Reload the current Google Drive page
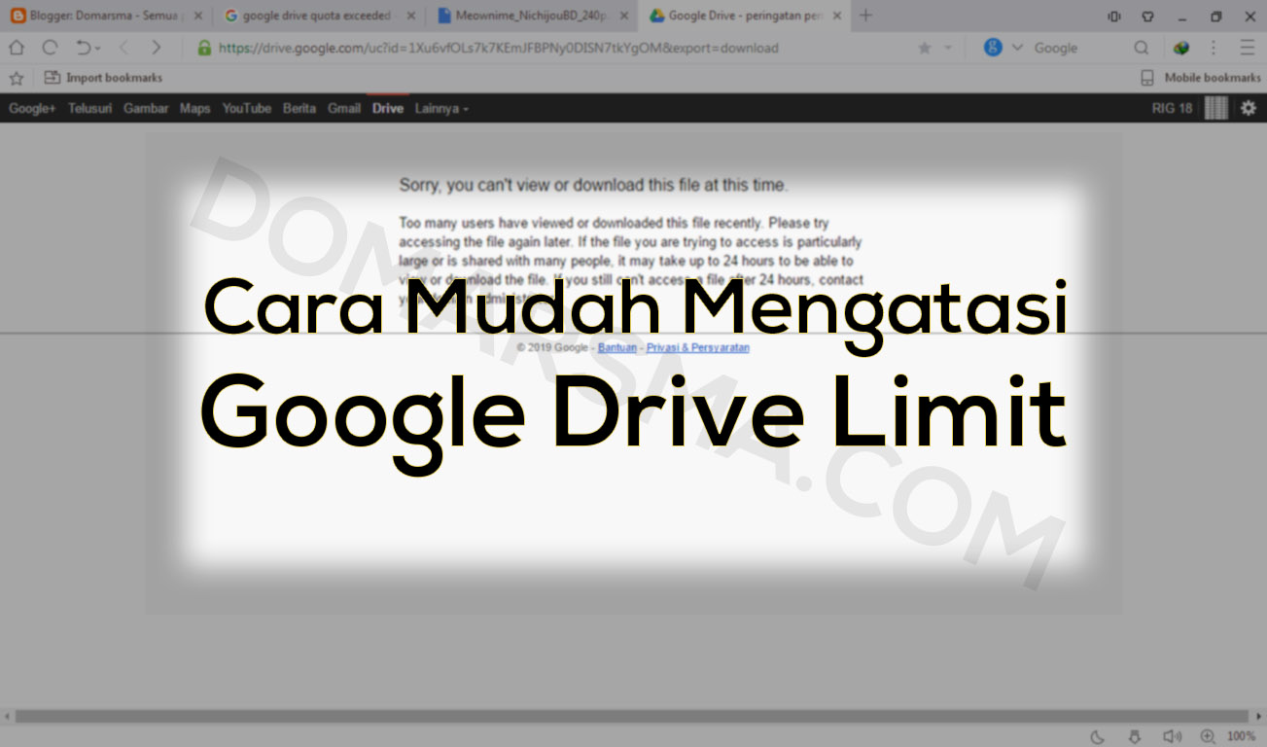This screenshot has height=747, width=1267. tap(50, 48)
